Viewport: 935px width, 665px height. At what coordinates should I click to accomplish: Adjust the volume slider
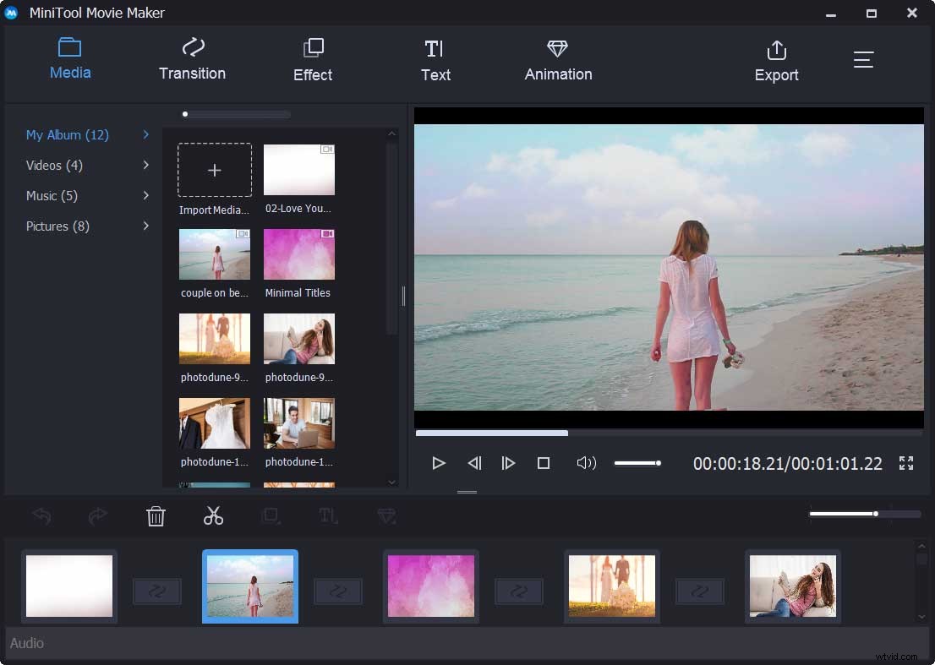pyautogui.click(x=638, y=462)
